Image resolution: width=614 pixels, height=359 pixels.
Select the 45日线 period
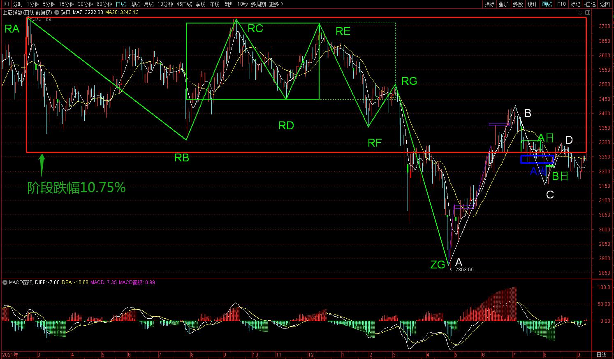click(184, 4)
